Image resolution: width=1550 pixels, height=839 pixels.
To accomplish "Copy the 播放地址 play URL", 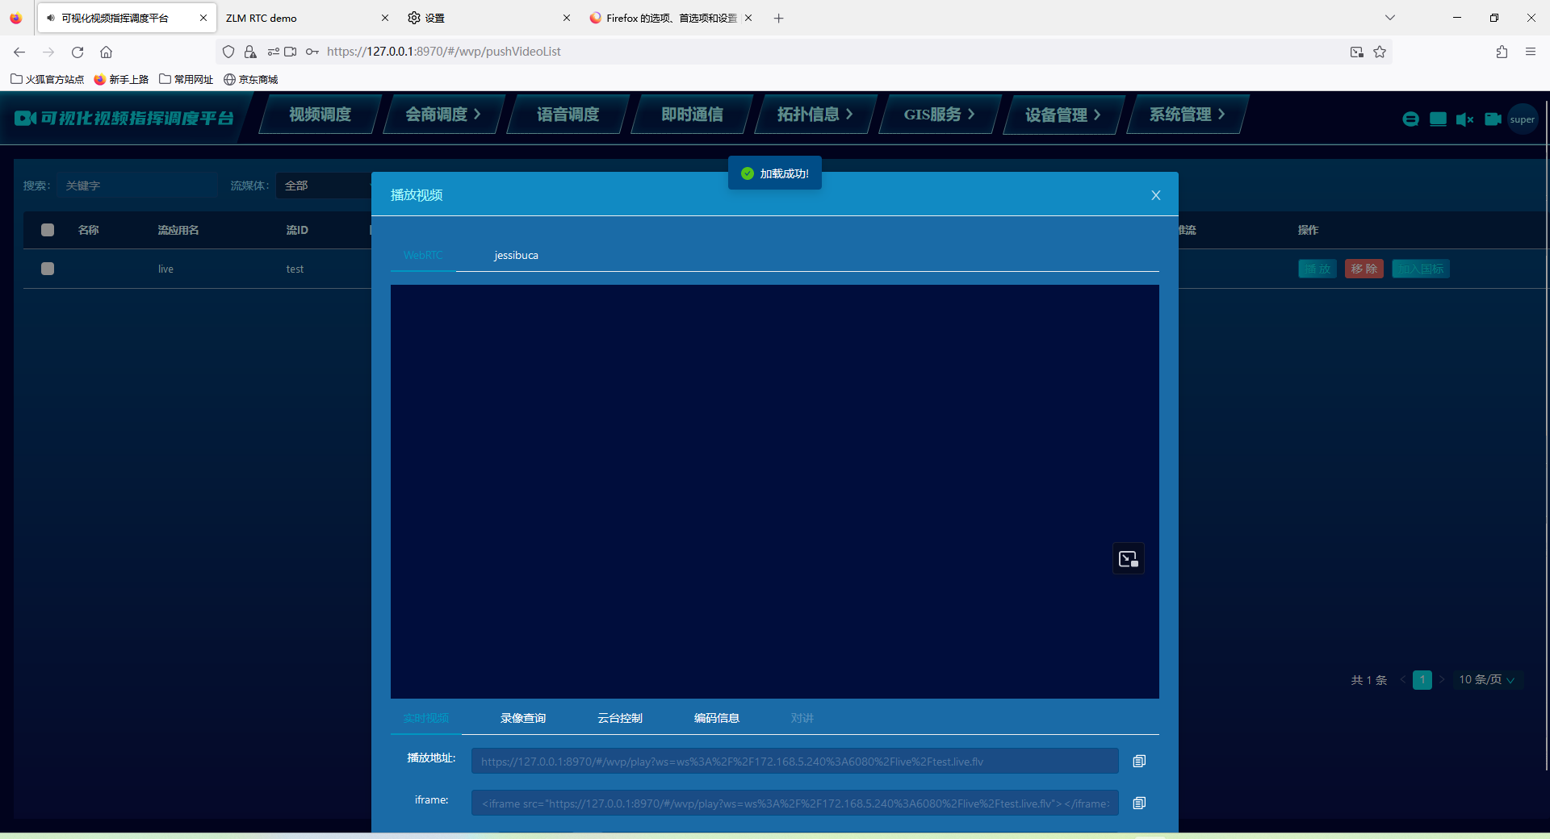I will coord(1139,761).
